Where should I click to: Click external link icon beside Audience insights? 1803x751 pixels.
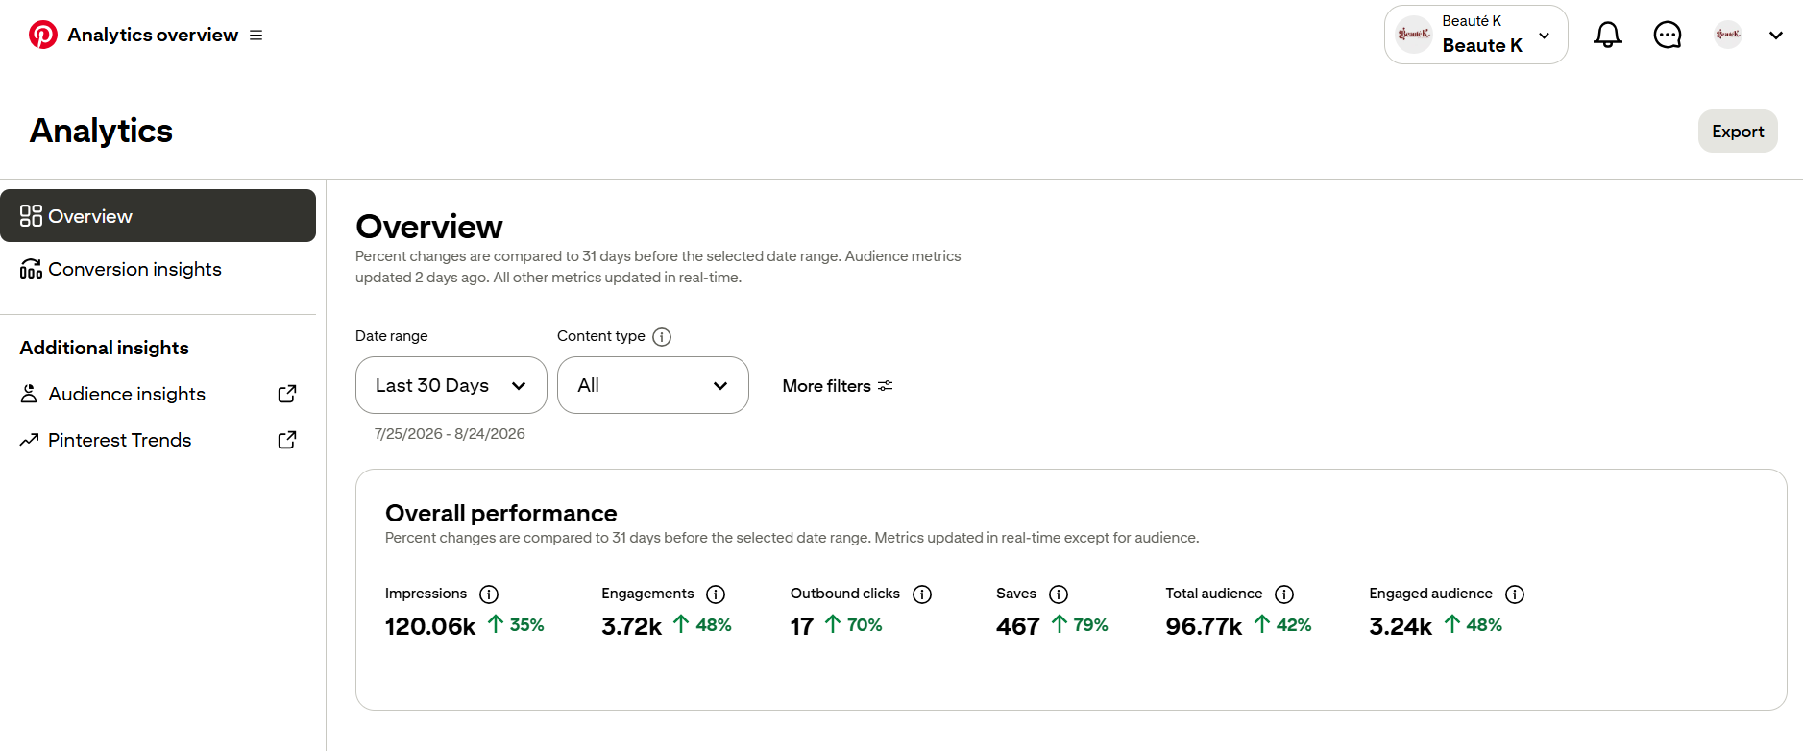[287, 394]
